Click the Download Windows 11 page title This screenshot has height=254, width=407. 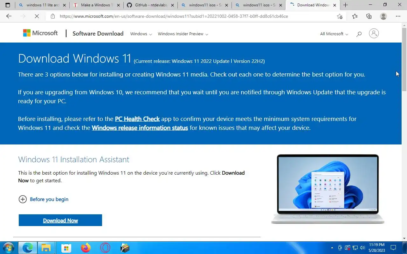(x=74, y=58)
